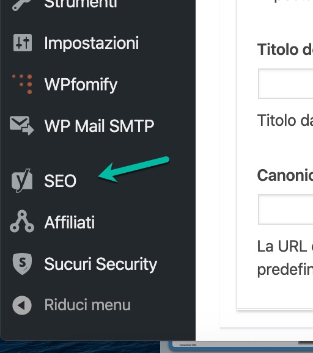Click the Impostazioni sliders icon
Image resolution: width=313 pixels, height=353 pixels.
[22, 43]
